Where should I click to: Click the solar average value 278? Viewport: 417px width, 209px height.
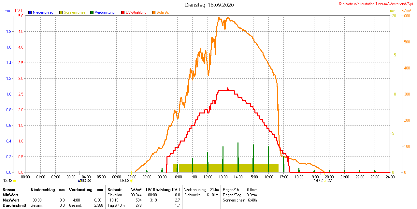pyautogui.click(x=138, y=205)
